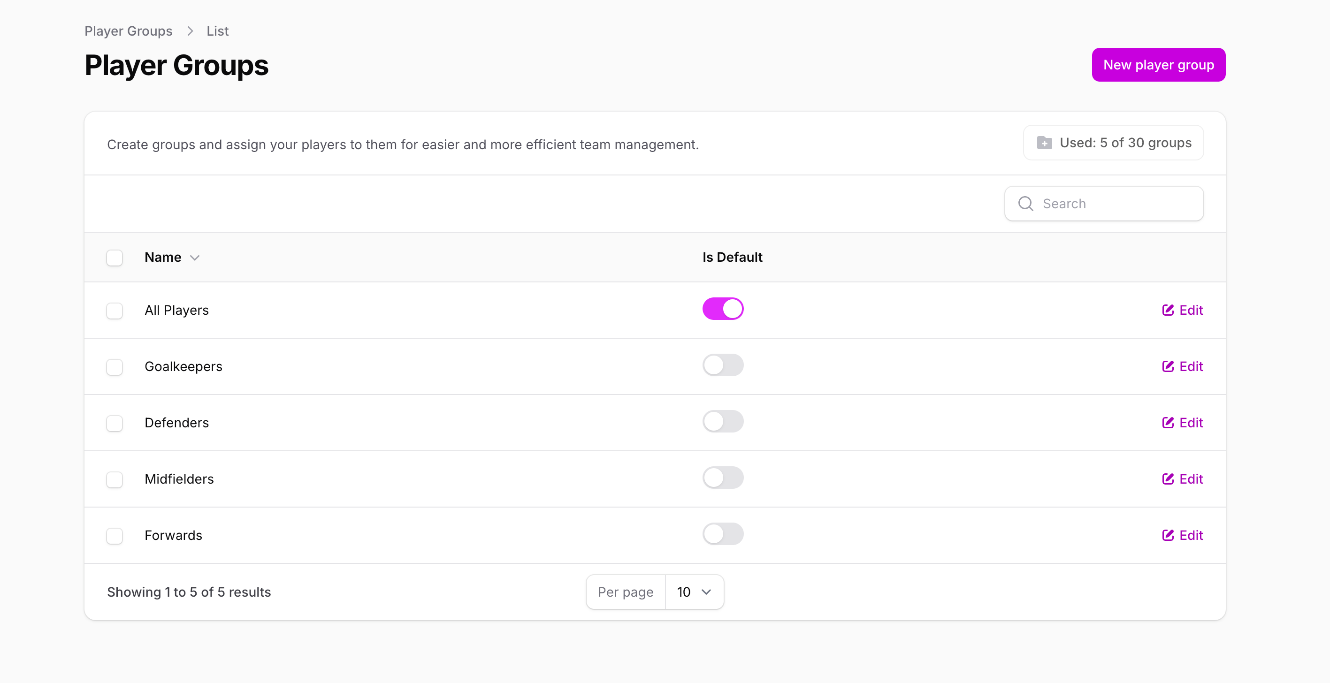Viewport: 1330px width, 683px height.
Task: Click the edit pencil icon for Forwards
Action: 1167,535
